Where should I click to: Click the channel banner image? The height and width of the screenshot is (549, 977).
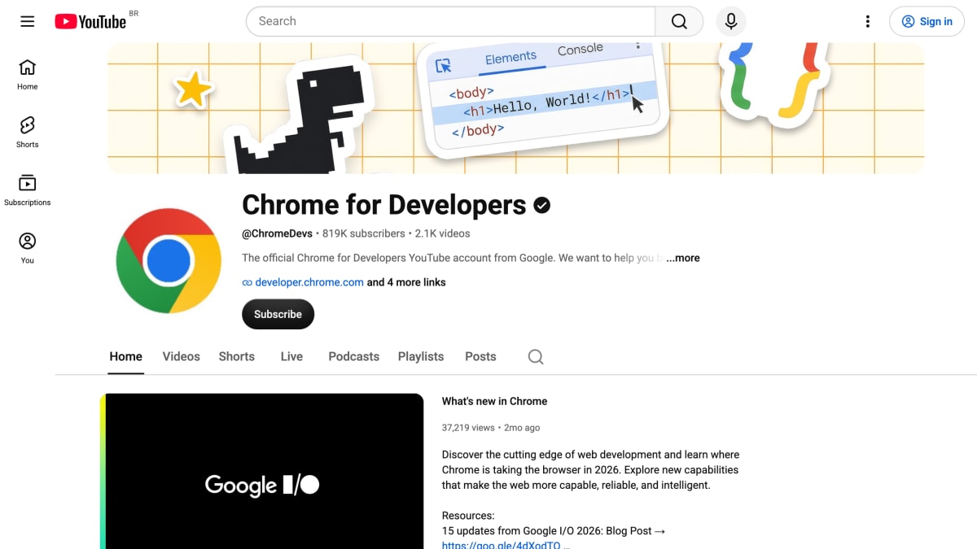[x=516, y=108]
